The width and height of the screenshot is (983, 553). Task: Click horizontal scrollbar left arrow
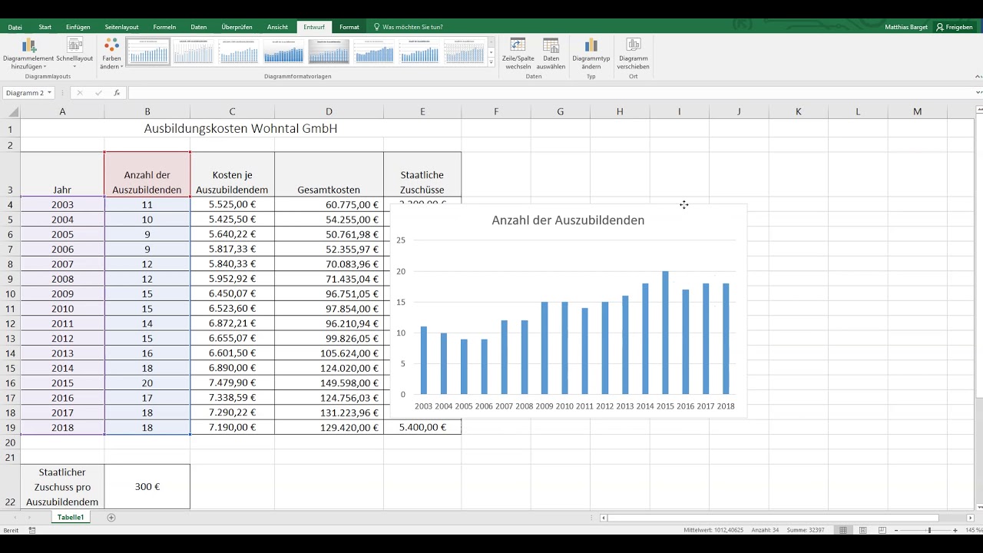click(x=604, y=518)
